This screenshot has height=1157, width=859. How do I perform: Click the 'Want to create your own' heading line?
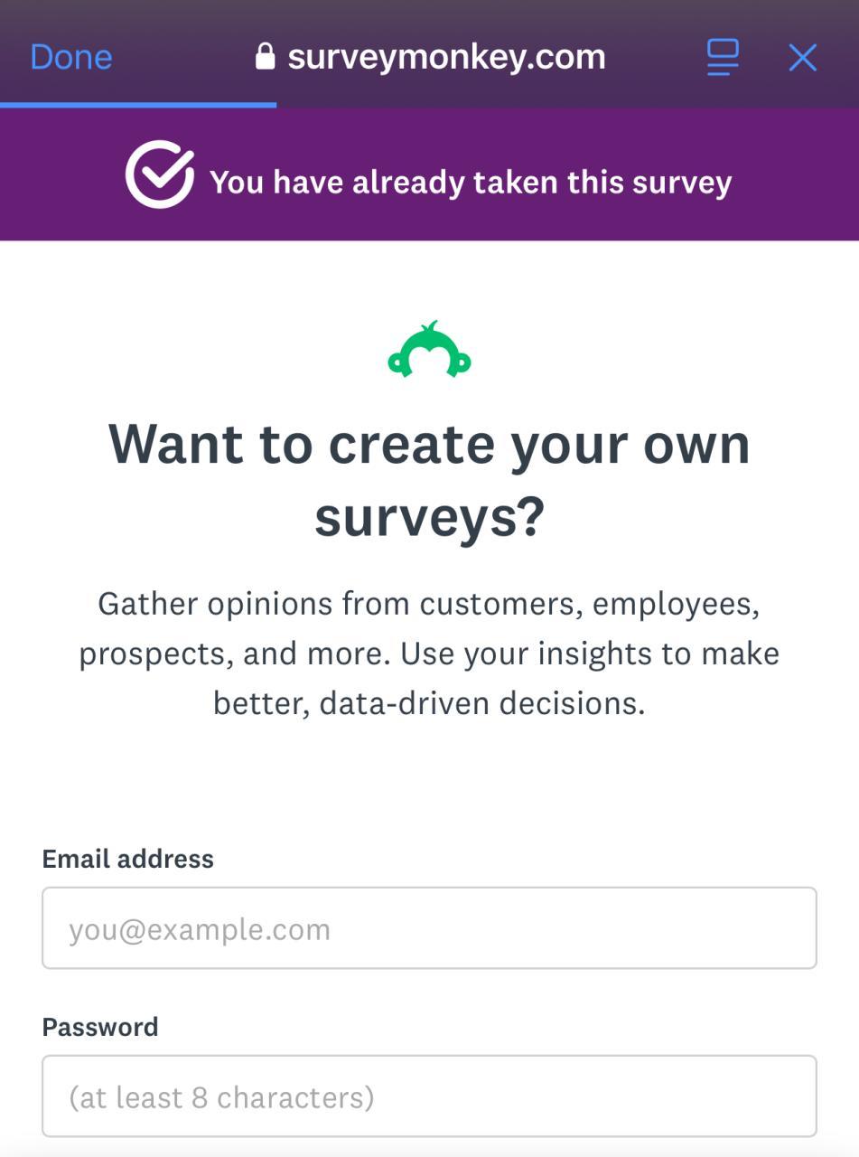click(429, 444)
